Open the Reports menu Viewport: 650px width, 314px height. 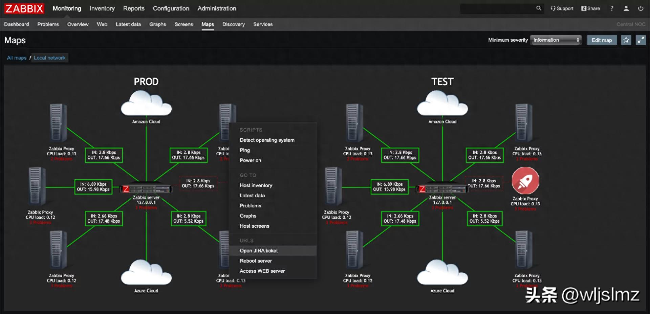point(134,8)
